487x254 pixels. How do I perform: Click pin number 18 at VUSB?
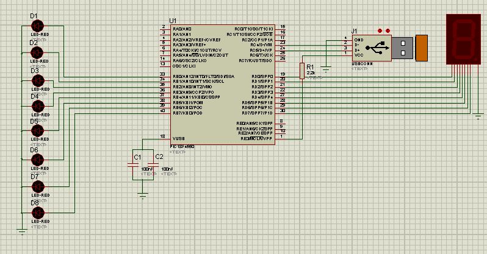pos(162,136)
